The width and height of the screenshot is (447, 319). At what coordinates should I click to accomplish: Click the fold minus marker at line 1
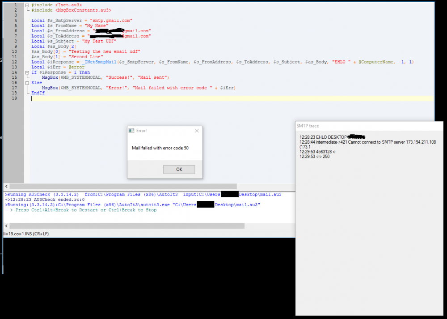(x=26, y=4)
